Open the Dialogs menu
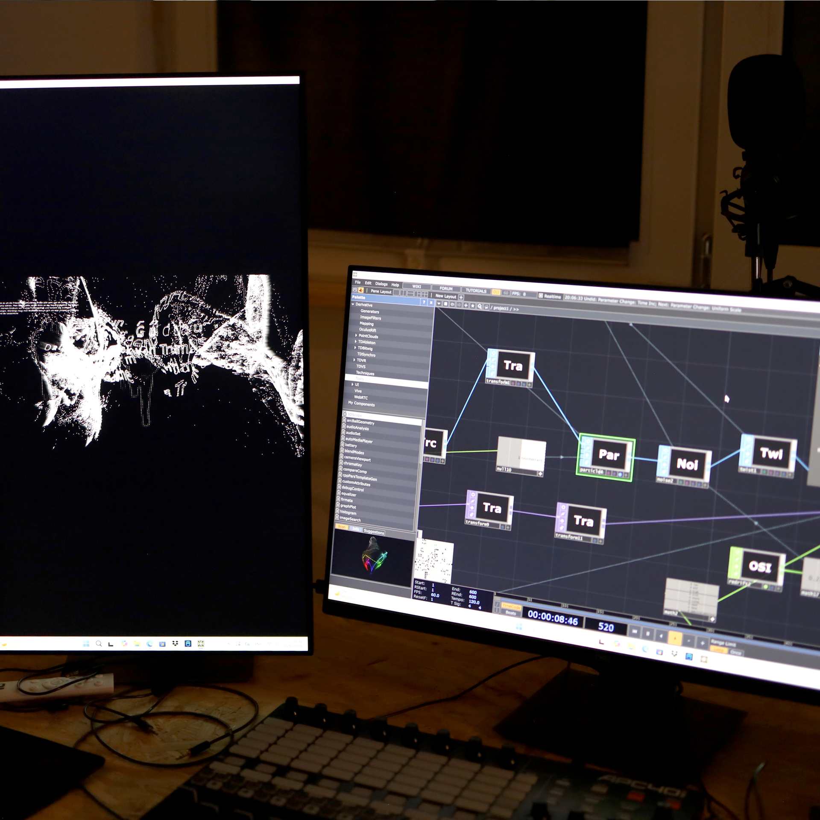Screen dimensions: 820x820 click(381, 284)
